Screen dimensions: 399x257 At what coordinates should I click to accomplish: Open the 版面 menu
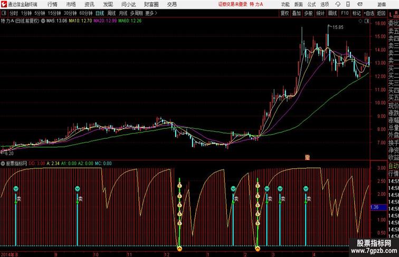[x=299, y=4]
